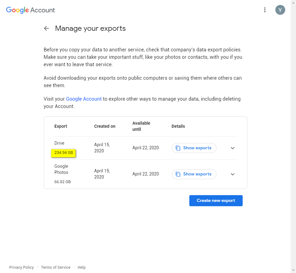Viewport: 296px width, 273px height.
Task: Click the Manage your exports heading
Action: (x=90, y=28)
